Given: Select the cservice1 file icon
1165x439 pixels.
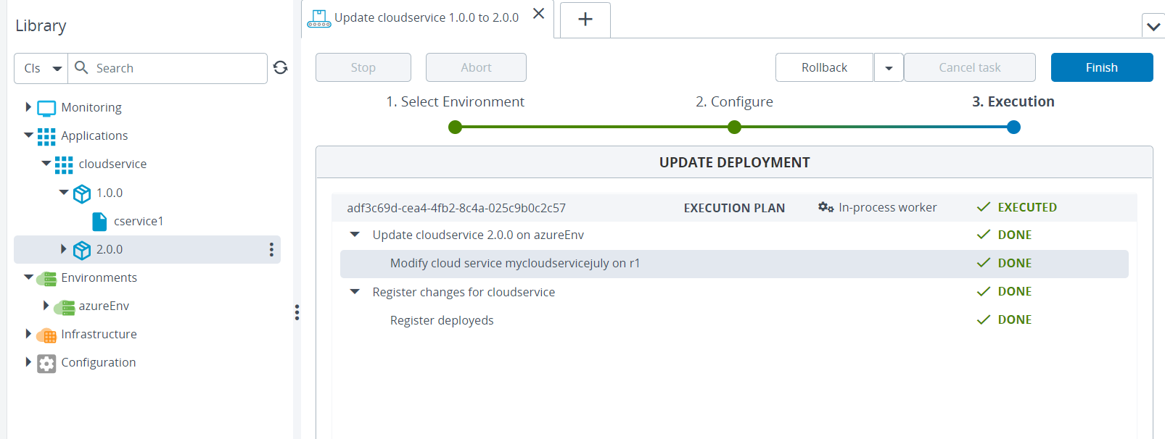Looking at the screenshot, I should click(x=99, y=221).
